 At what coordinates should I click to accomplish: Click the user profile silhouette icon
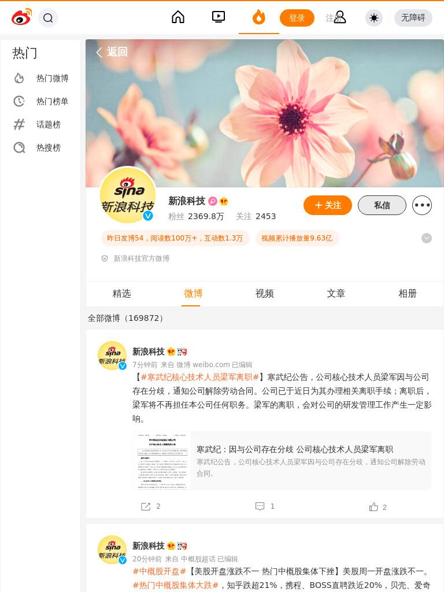339,17
